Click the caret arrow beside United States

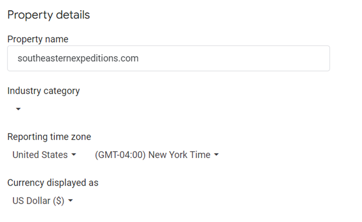pyautogui.click(x=74, y=155)
